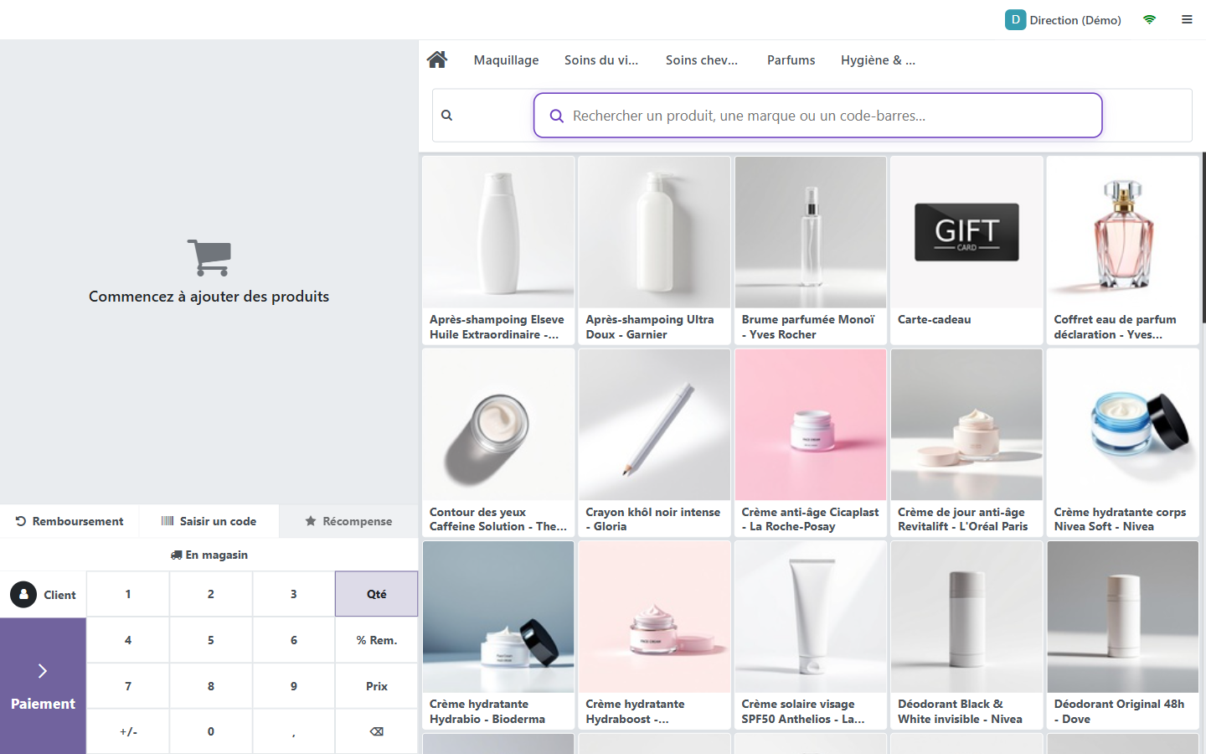Click the small magnifier icon left of search
Image resolution: width=1206 pixels, height=754 pixels.
pos(447,116)
